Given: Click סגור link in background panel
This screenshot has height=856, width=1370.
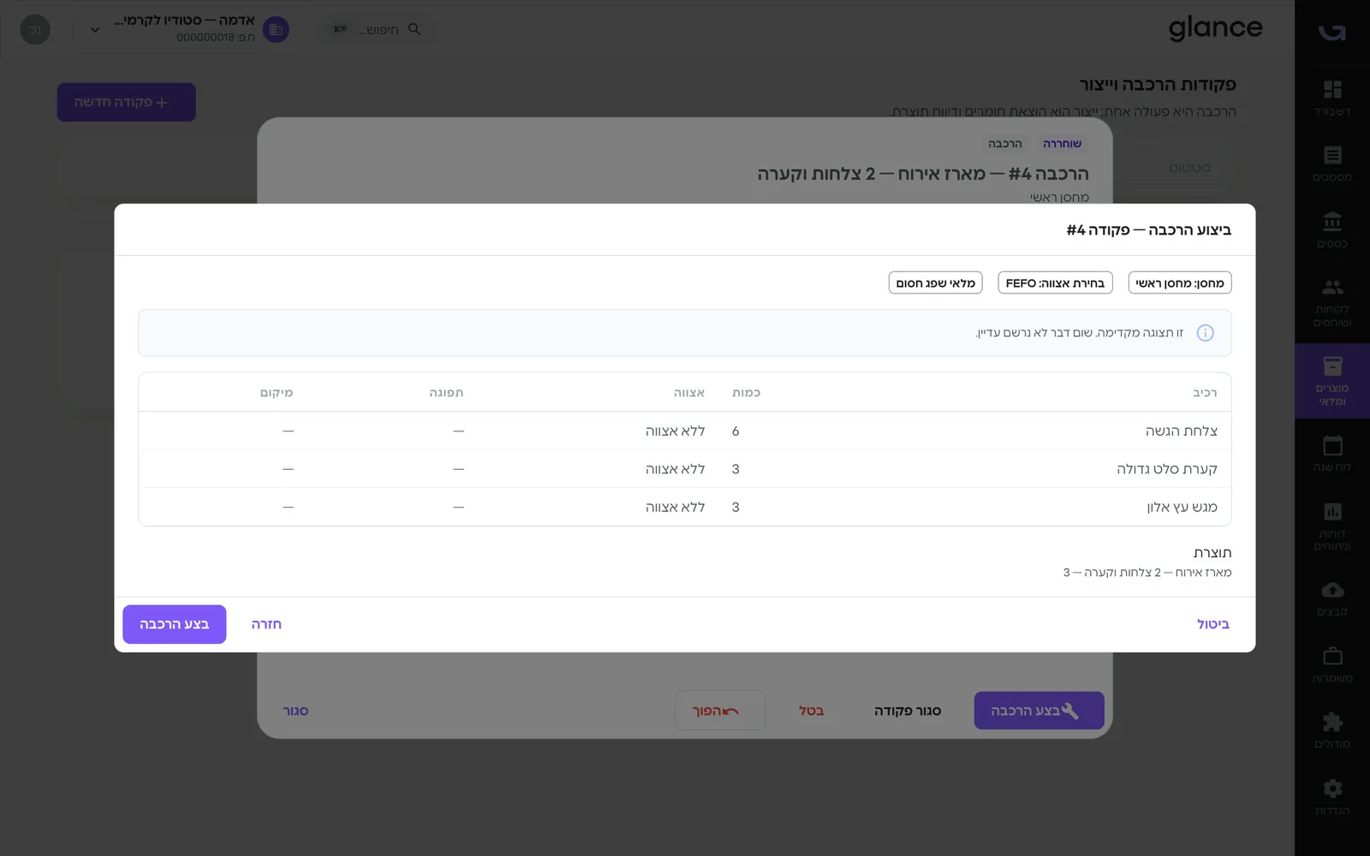Looking at the screenshot, I should click(x=295, y=710).
